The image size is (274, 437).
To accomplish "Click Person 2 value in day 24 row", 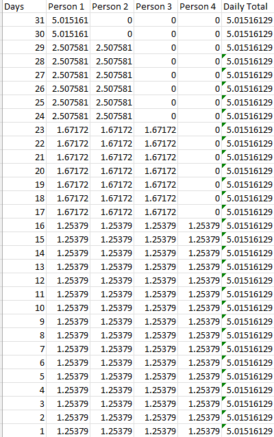I will click(112, 116).
